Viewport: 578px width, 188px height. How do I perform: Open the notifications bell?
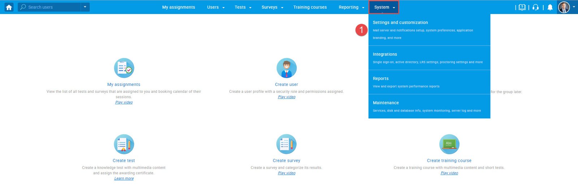(x=550, y=7)
